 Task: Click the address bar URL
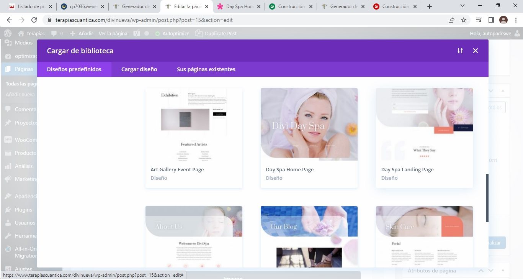pos(144,20)
